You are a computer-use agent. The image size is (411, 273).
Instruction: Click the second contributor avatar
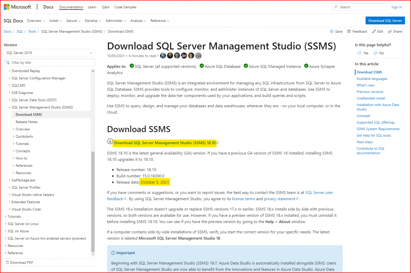170,56
